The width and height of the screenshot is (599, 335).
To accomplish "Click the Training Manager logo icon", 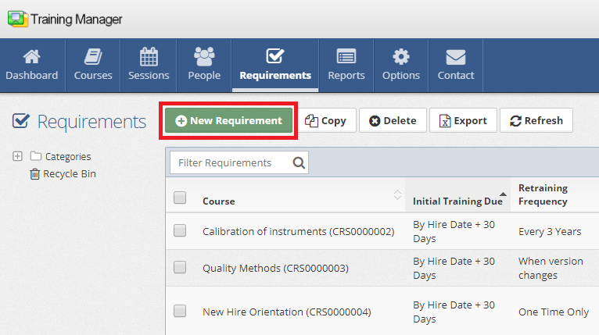I will tap(17, 19).
